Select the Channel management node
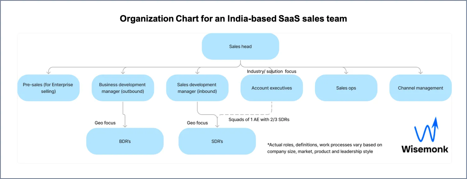 (x=420, y=88)
